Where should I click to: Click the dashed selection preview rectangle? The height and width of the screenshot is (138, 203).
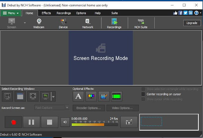click(151, 121)
